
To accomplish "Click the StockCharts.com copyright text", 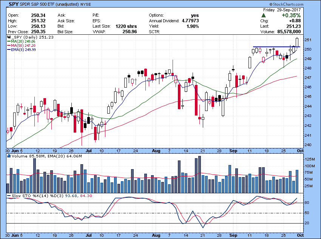I will (x=286, y=4).
